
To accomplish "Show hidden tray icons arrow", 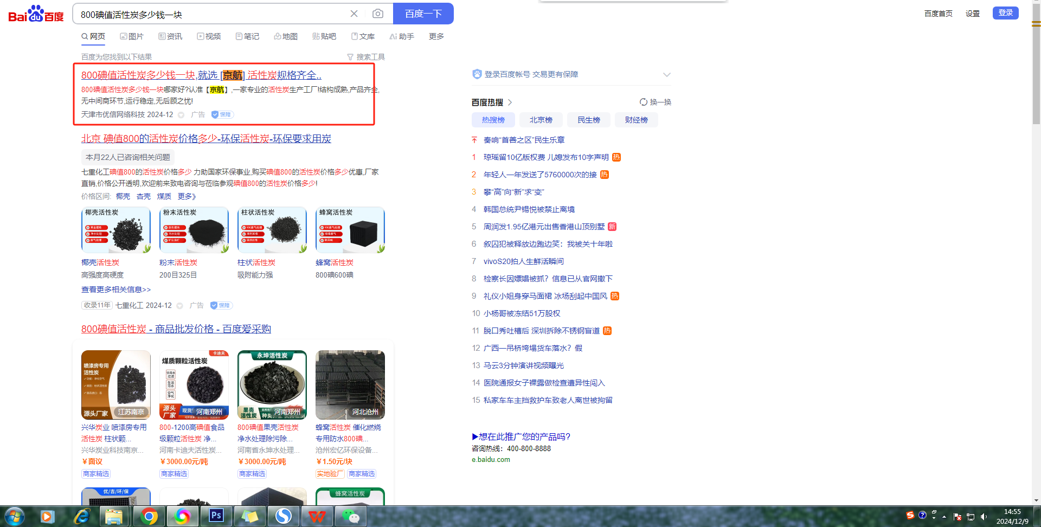I will (944, 517).
